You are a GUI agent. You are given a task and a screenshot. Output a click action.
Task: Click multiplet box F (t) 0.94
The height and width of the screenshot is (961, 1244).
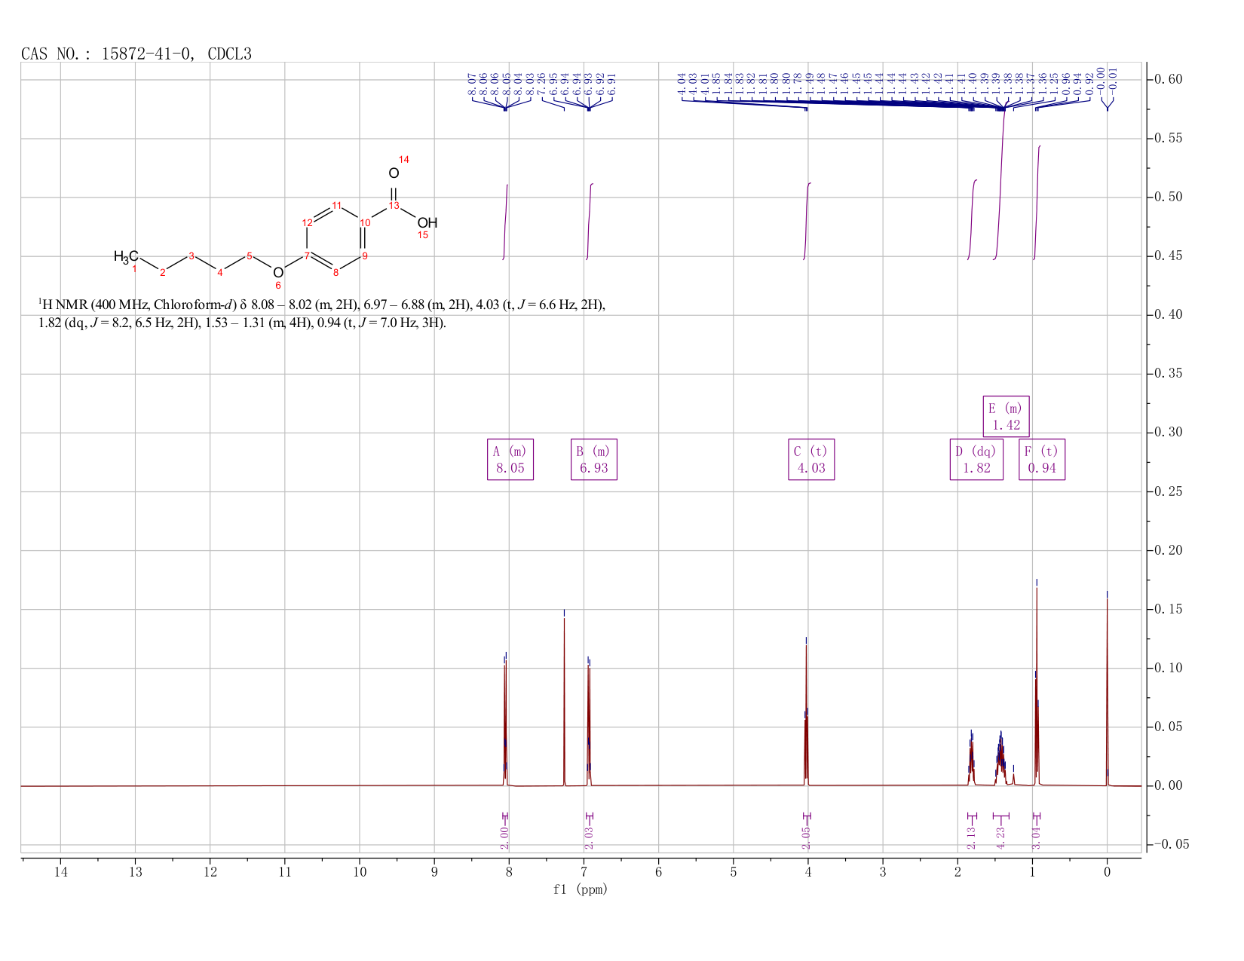point(1042,460)
